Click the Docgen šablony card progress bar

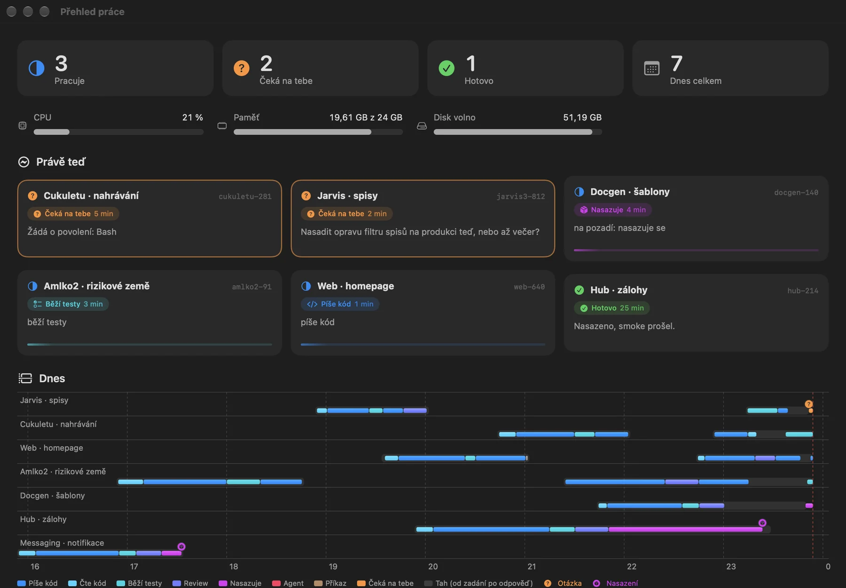point(696,250)
